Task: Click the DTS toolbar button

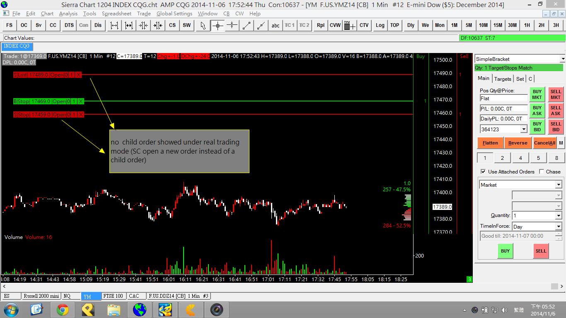Action: (69, 25)
